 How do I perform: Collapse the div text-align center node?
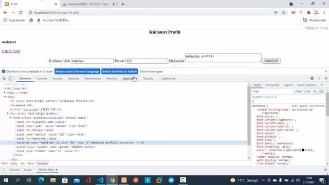tap(8, 114)
